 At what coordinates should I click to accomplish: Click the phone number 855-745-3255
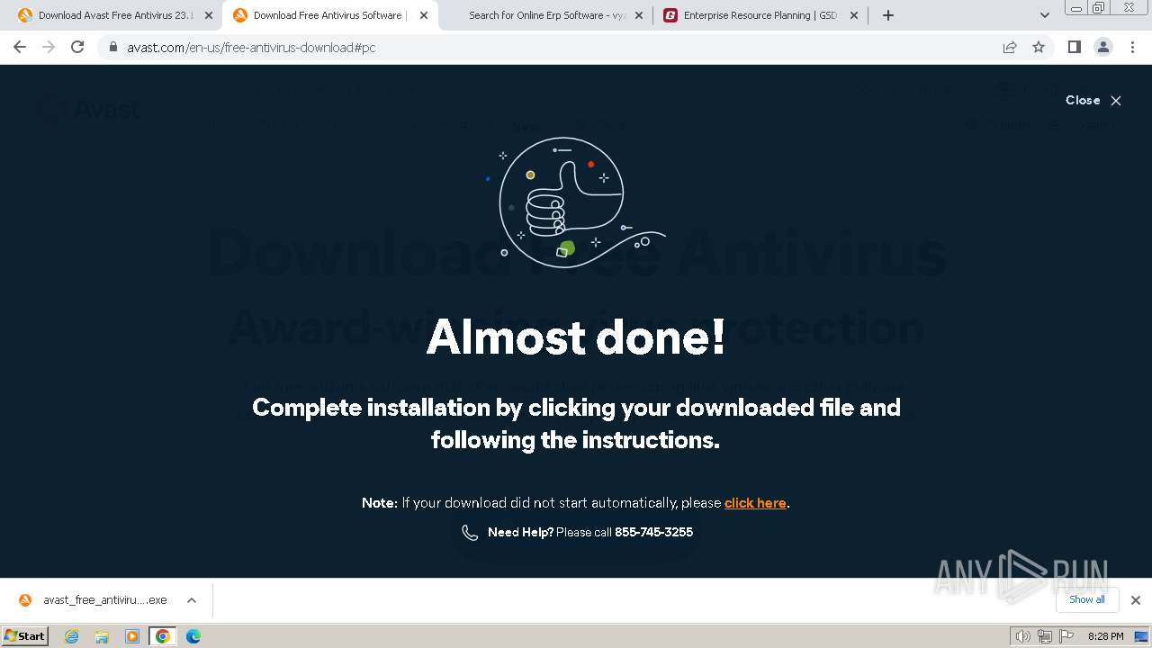pyautogui.click(x=653, y=532)
